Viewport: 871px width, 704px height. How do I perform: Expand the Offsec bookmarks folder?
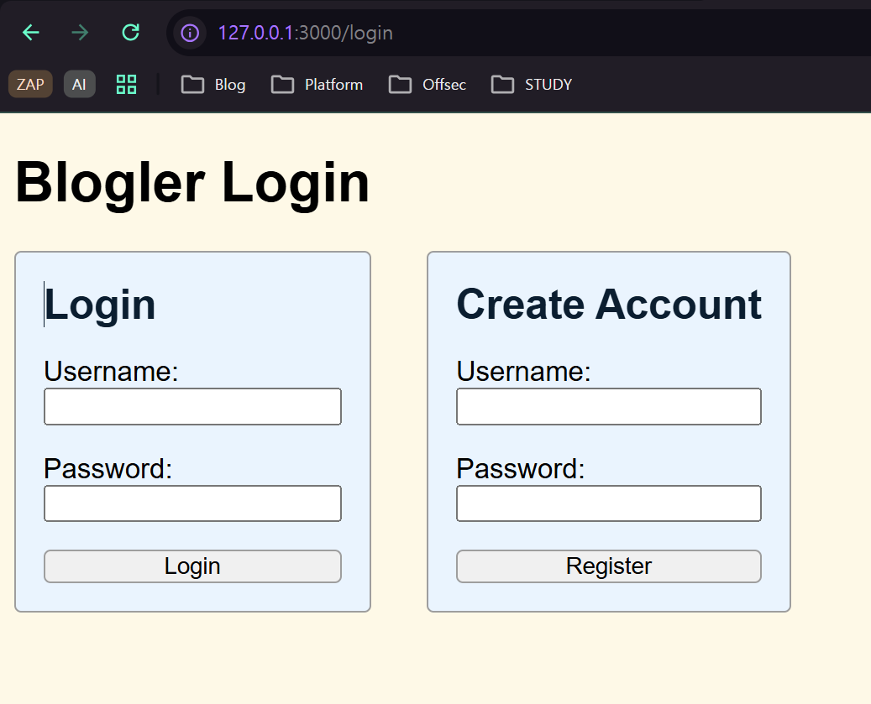pos(427,84)
